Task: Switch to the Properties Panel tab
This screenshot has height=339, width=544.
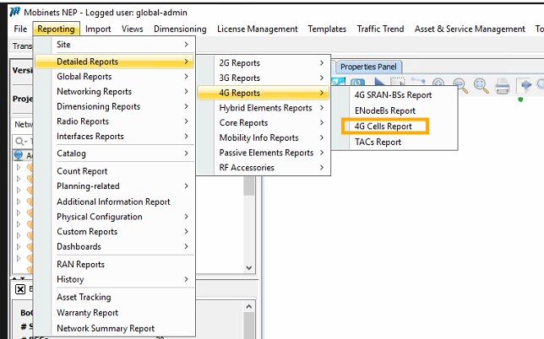Action: point(370,67)
